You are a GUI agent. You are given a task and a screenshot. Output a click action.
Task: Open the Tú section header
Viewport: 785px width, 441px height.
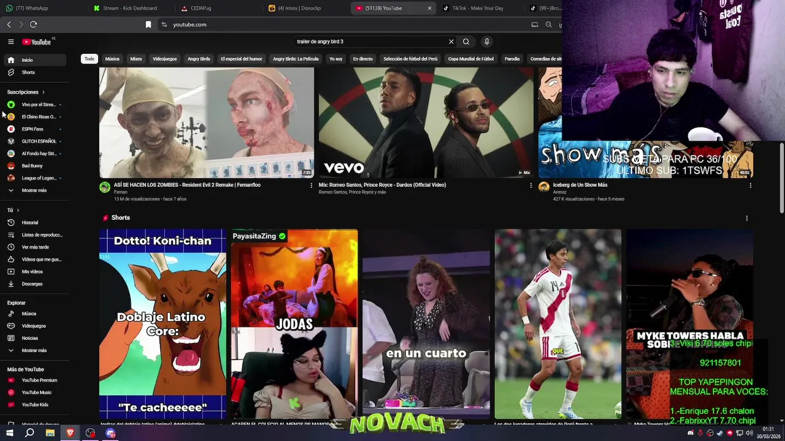click(13, 210)
